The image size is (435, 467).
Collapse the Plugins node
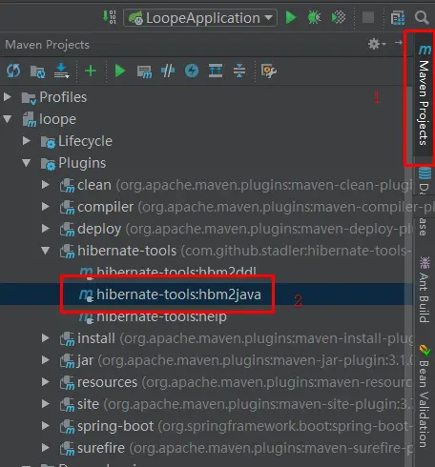click(x=27, y=163)
